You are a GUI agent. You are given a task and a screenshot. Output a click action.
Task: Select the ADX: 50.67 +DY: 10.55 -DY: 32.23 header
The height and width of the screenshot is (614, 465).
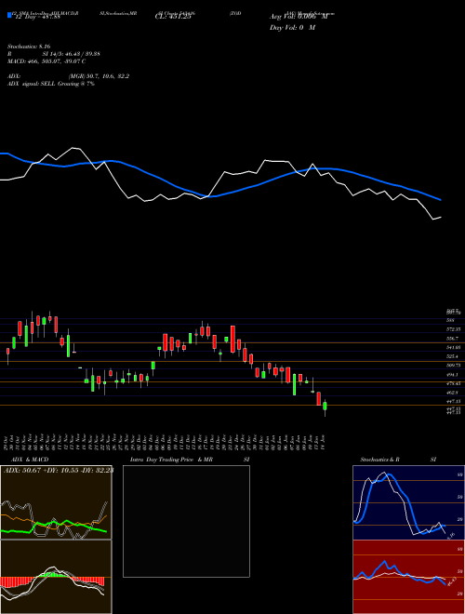[58, 470]
